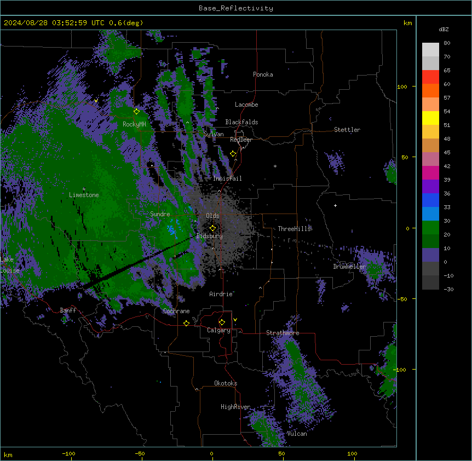Click the RedDeer city label
The image size is (472, 461).
pos(241,140)
